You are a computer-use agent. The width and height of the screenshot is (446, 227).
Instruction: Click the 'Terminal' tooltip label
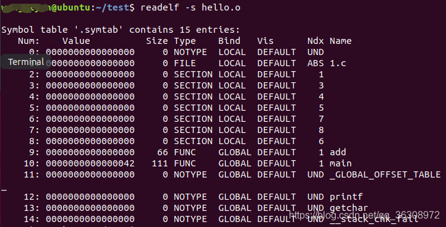click(26, 62)
